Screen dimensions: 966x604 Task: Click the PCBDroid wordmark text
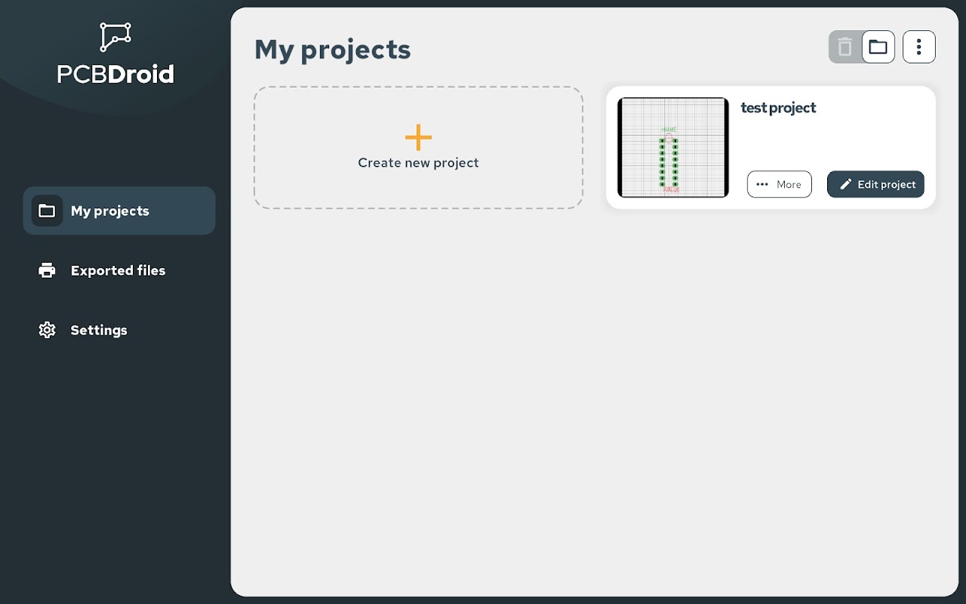115,74
